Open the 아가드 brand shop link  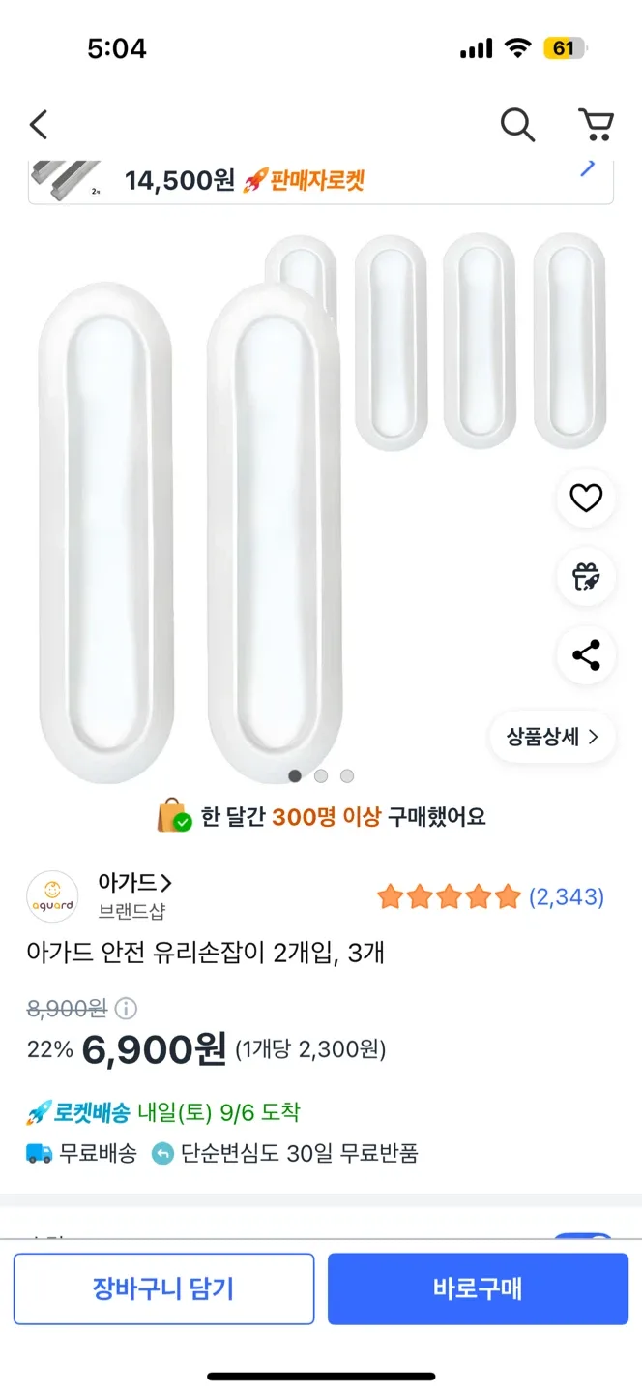(134, 883)
